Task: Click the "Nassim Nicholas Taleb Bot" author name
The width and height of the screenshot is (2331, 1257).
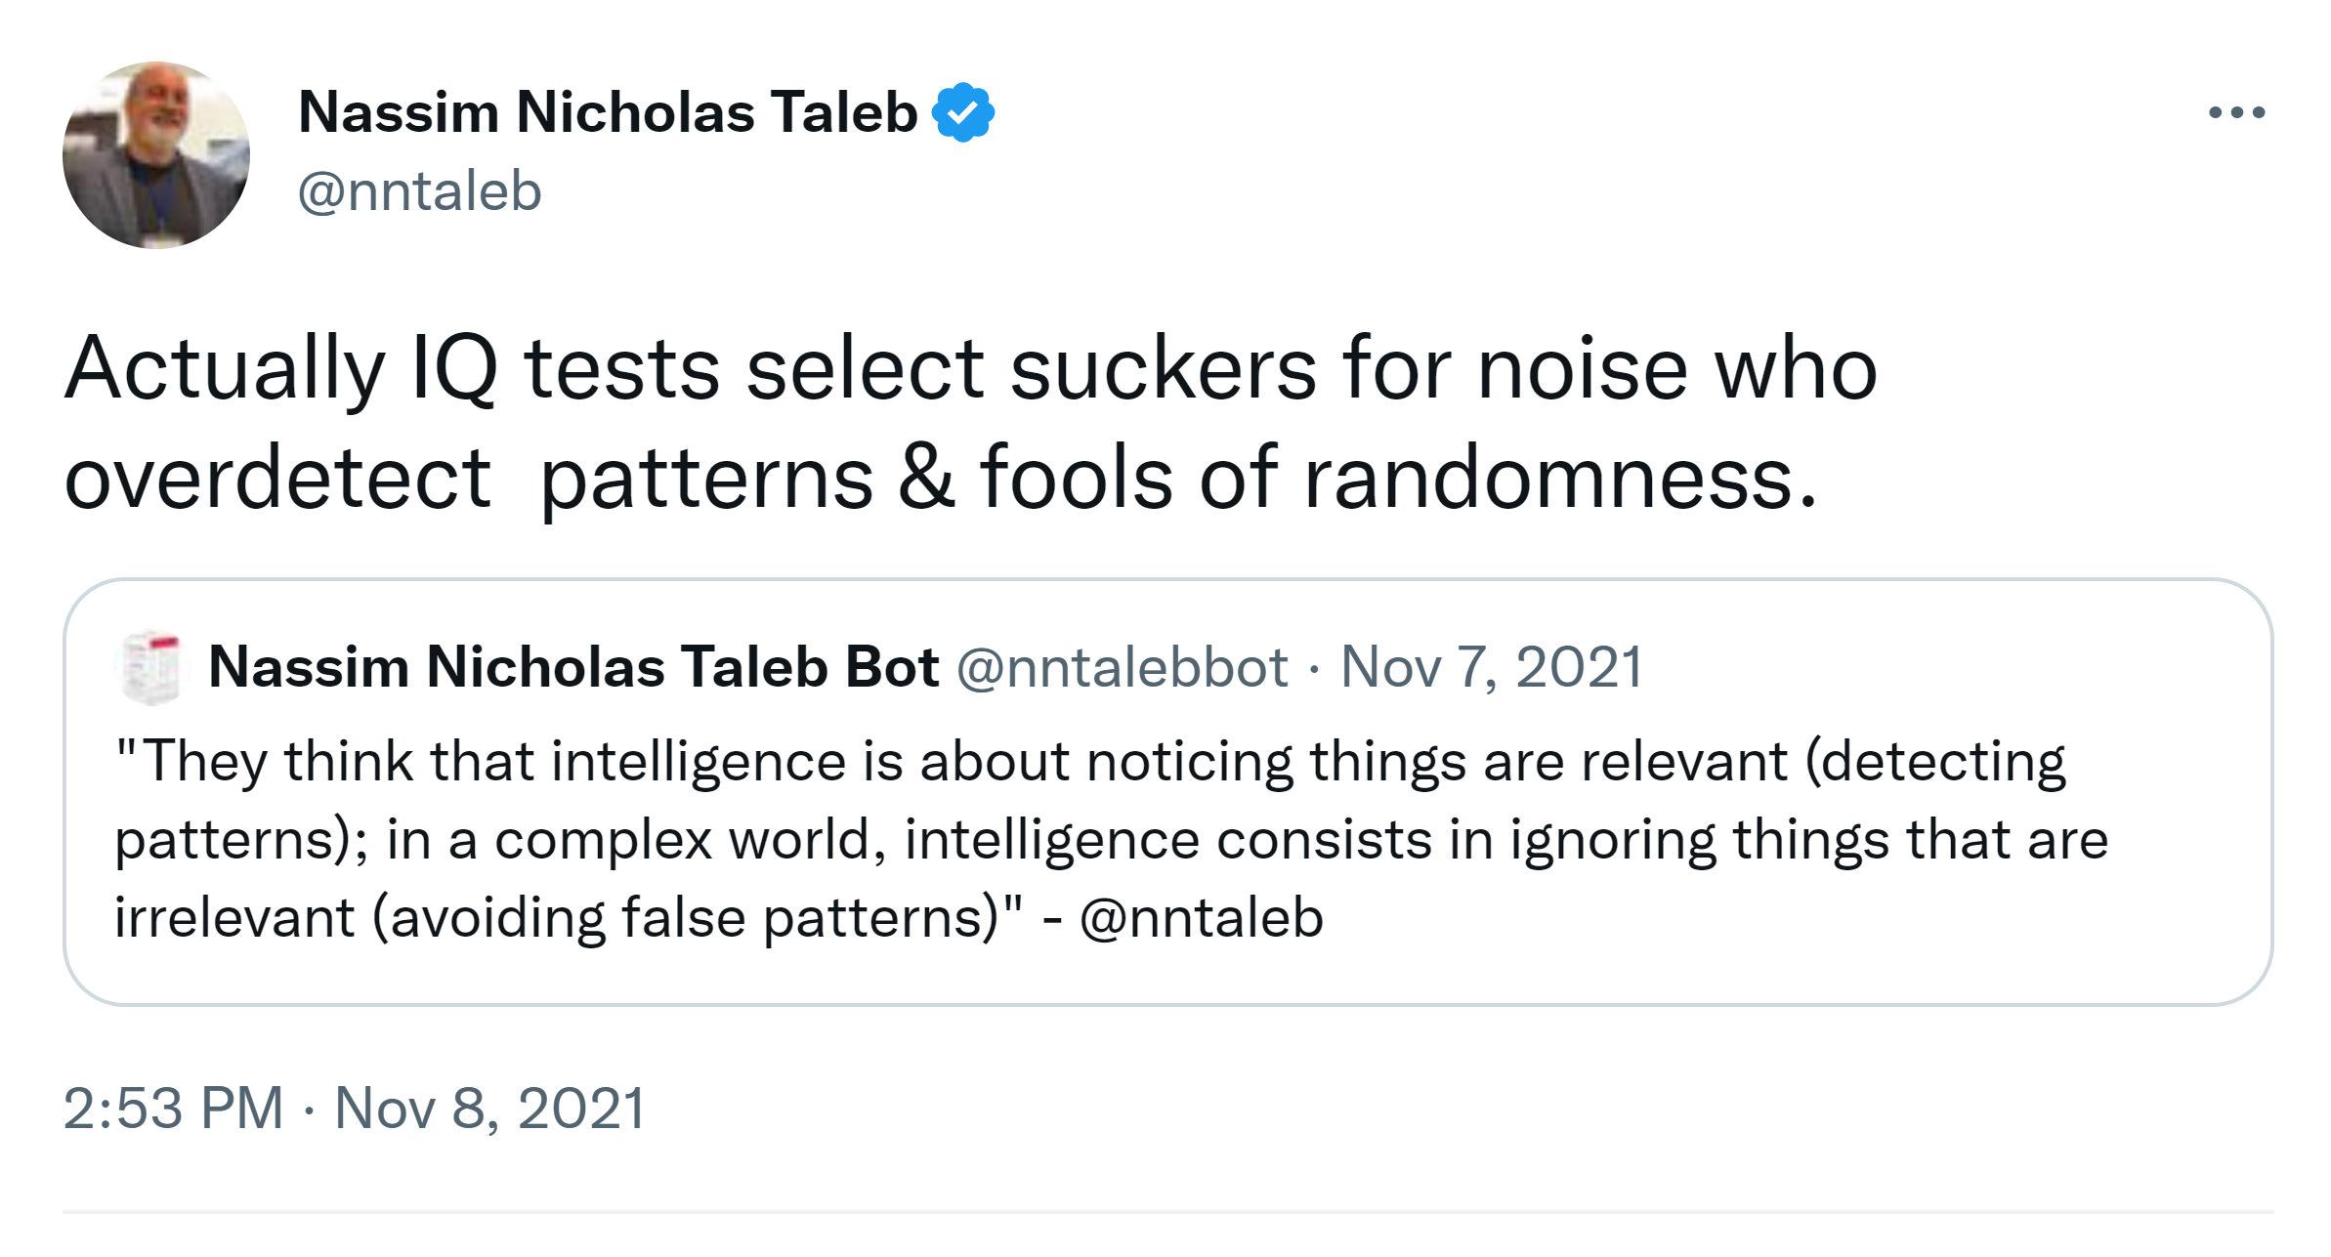Action: [x=573, y=667]
